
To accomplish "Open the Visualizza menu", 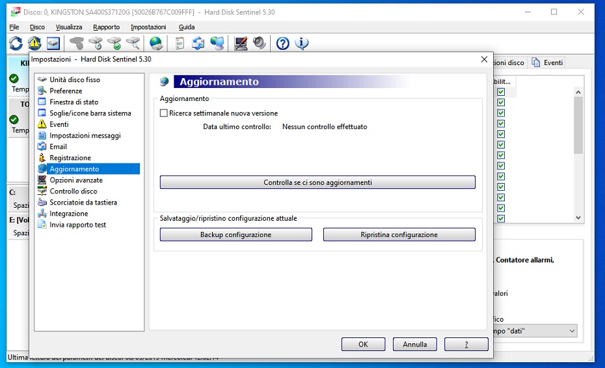I will 69,27.
